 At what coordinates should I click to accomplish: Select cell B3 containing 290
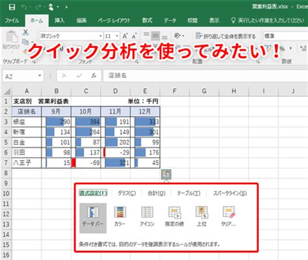pos(57,122)
